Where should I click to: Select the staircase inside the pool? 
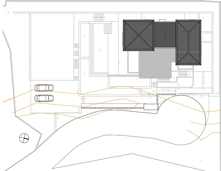coord(108,28)
